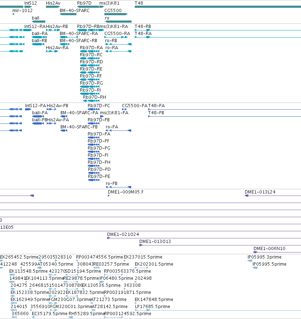Click the IntS12 gene label
The image size is (301, 319).
(30, 3)
